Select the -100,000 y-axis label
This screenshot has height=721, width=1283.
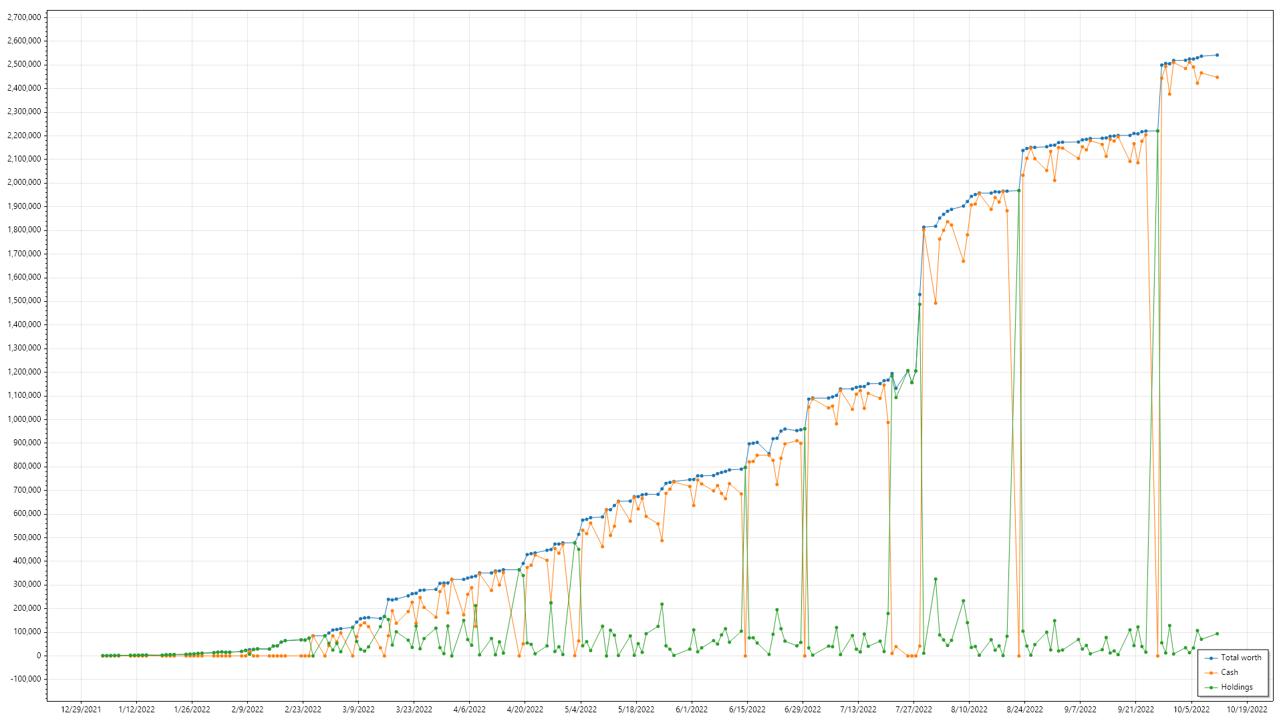pos(25,679)
